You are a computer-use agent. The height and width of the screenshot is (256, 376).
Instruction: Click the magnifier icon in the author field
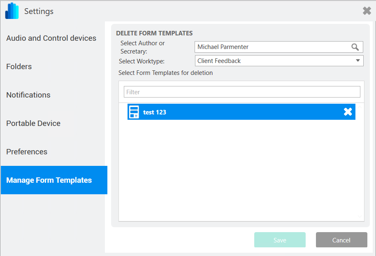(355, 47)
